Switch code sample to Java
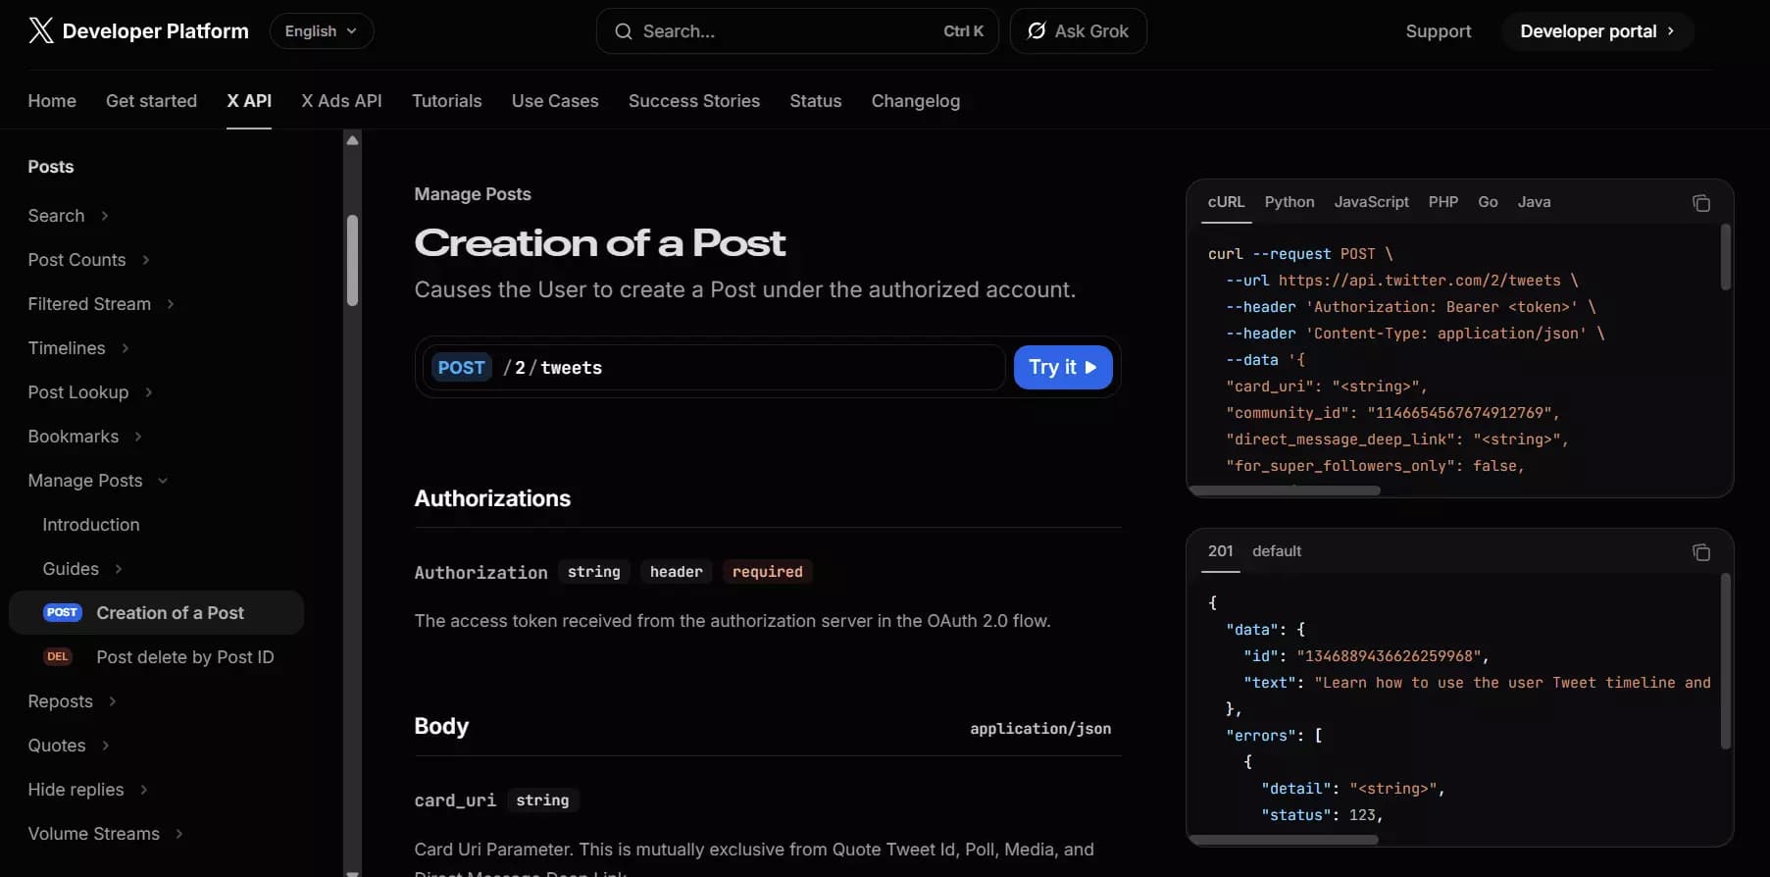1770x877 pixels. point(1534,202)
